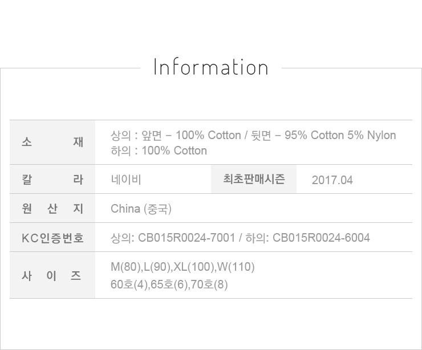Select the 하의 : 100% Cotton line

(159, 151)
